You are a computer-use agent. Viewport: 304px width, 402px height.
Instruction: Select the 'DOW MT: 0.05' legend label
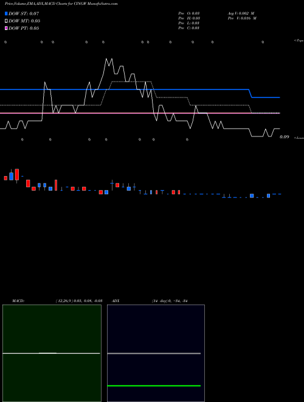point(24,21)
